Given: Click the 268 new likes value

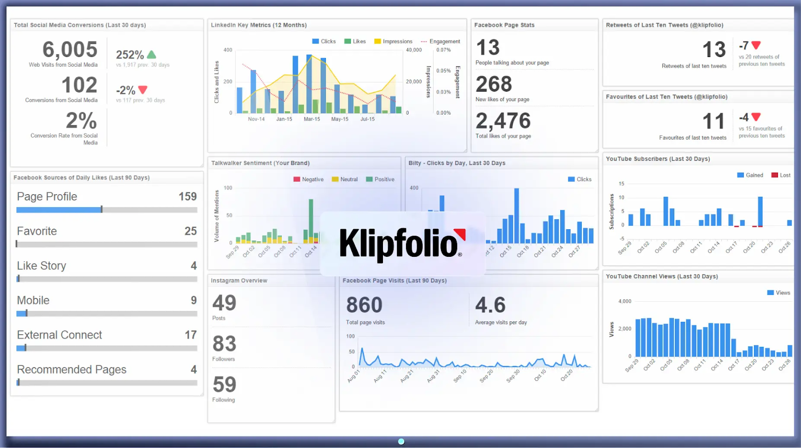Looking at the screenshot, I should [494, 84].
